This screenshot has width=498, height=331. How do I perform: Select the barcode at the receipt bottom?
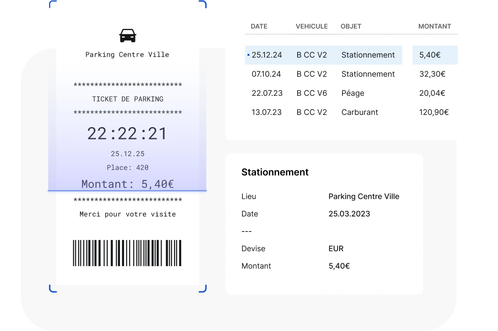coord(127,253)
